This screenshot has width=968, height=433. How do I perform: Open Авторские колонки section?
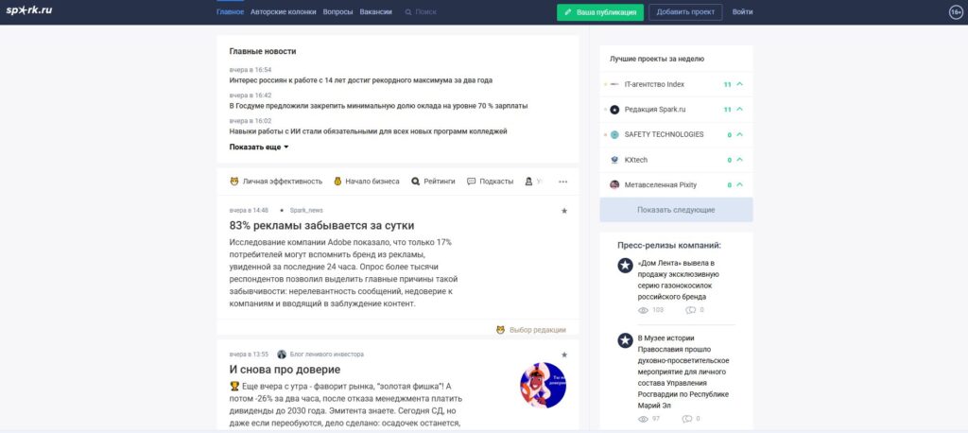pyautogui.click(x=284, y=11)
